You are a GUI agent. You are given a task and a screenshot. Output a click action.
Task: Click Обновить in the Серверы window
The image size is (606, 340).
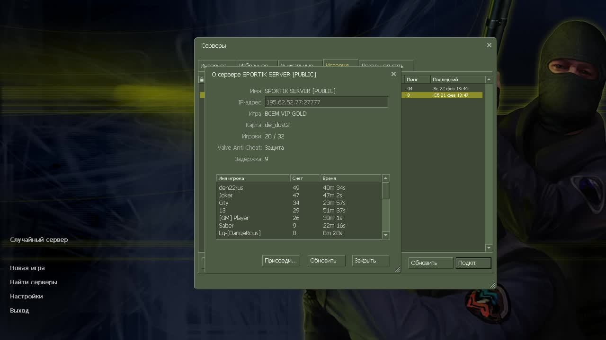click(430, 263)
